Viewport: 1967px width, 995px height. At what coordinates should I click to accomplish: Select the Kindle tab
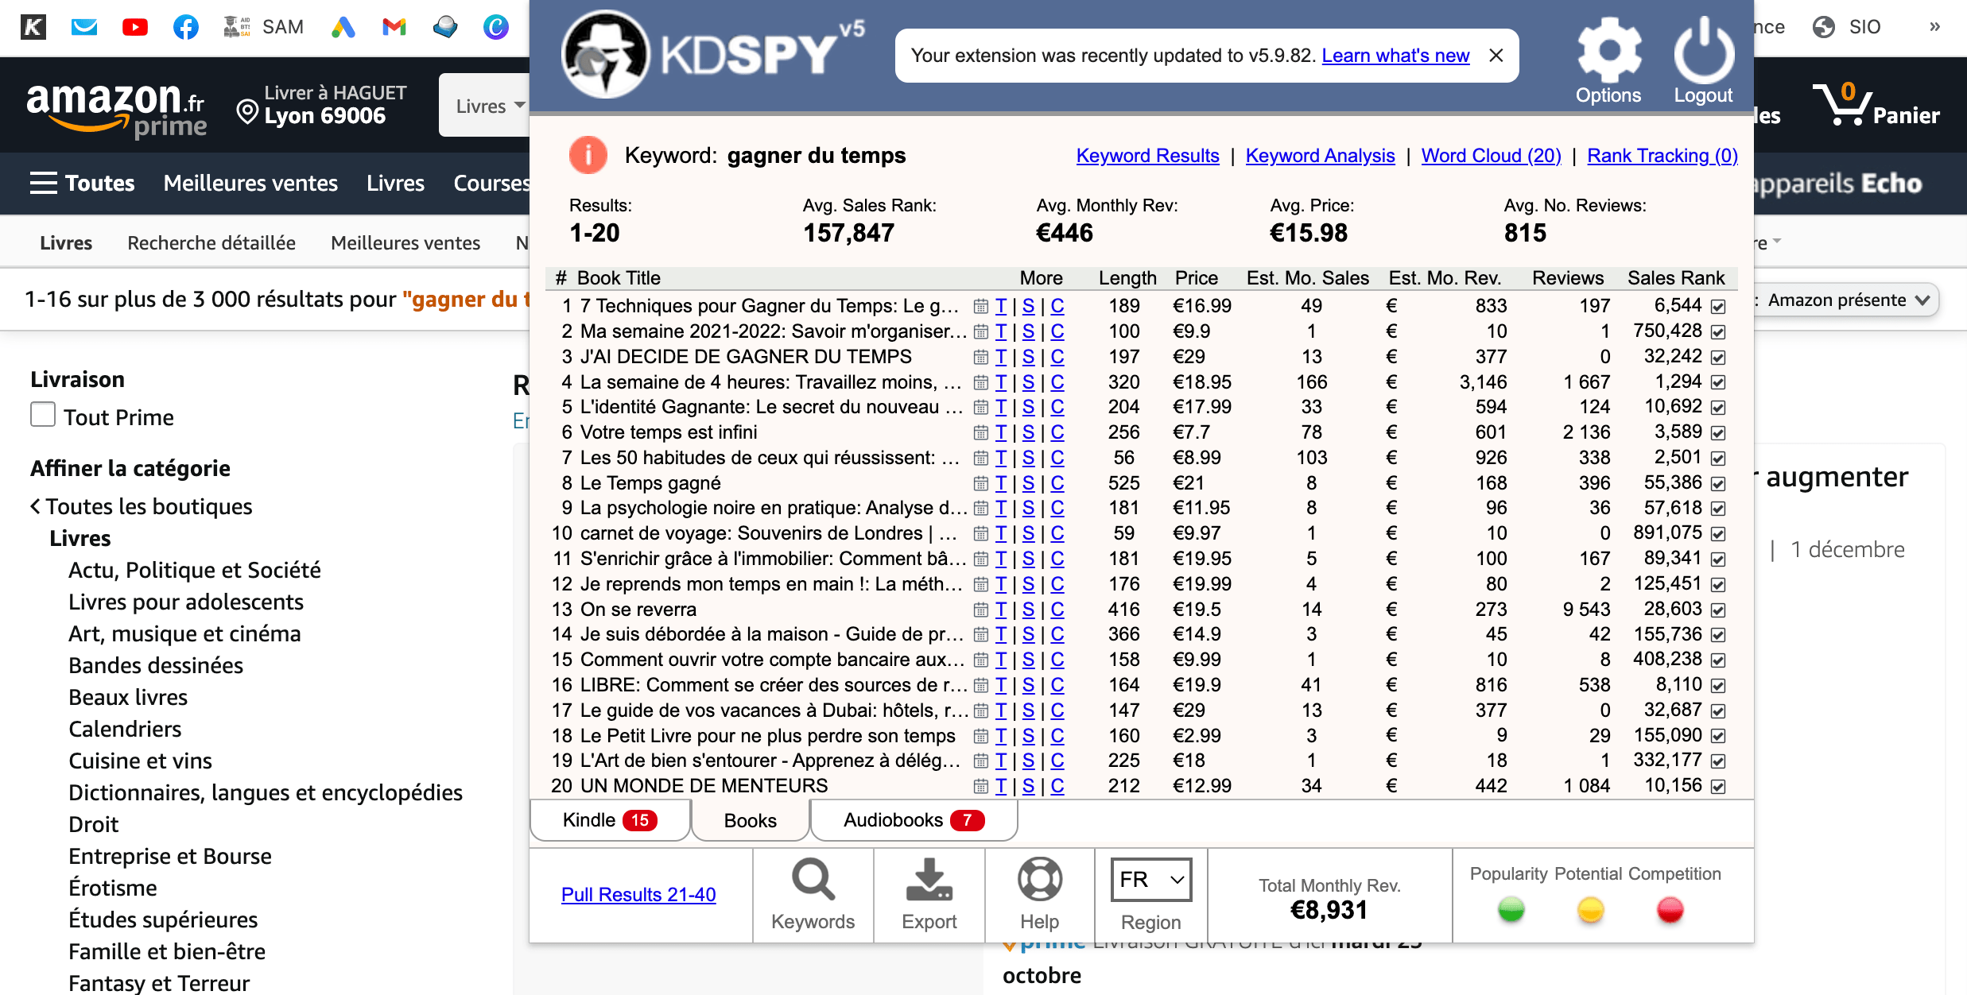[607, 819]
